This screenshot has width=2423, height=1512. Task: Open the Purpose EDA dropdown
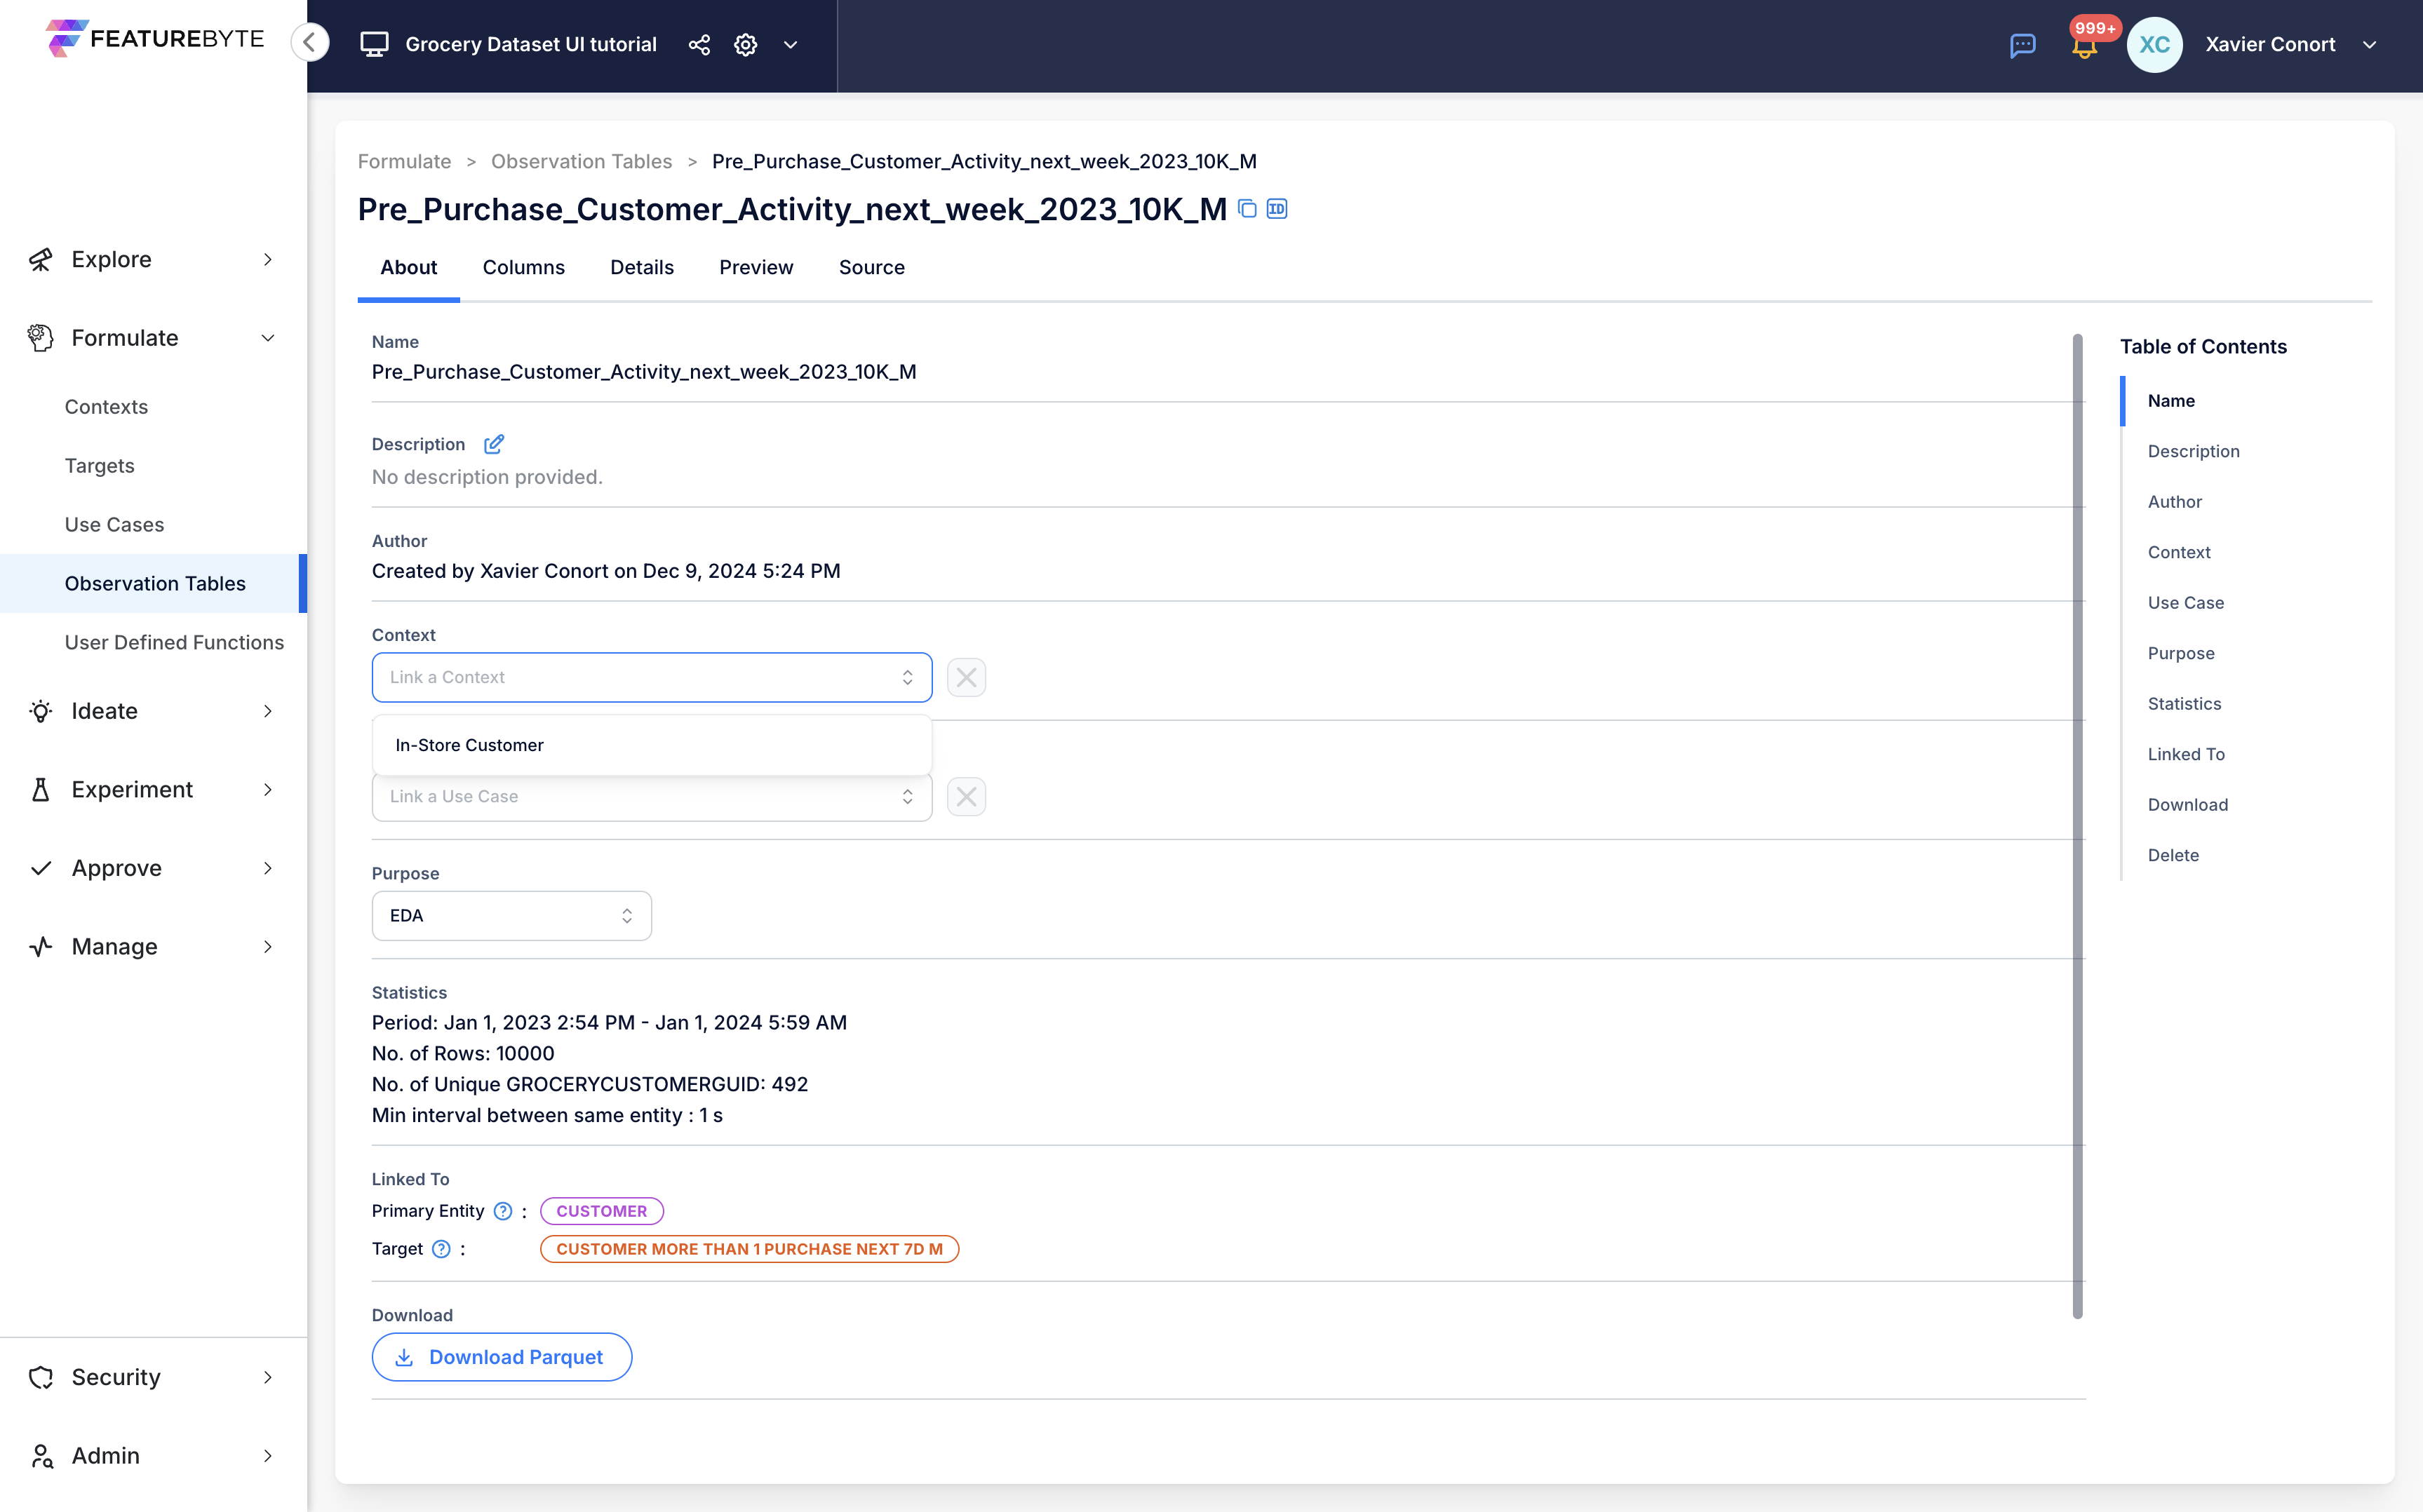coord(511,916)
